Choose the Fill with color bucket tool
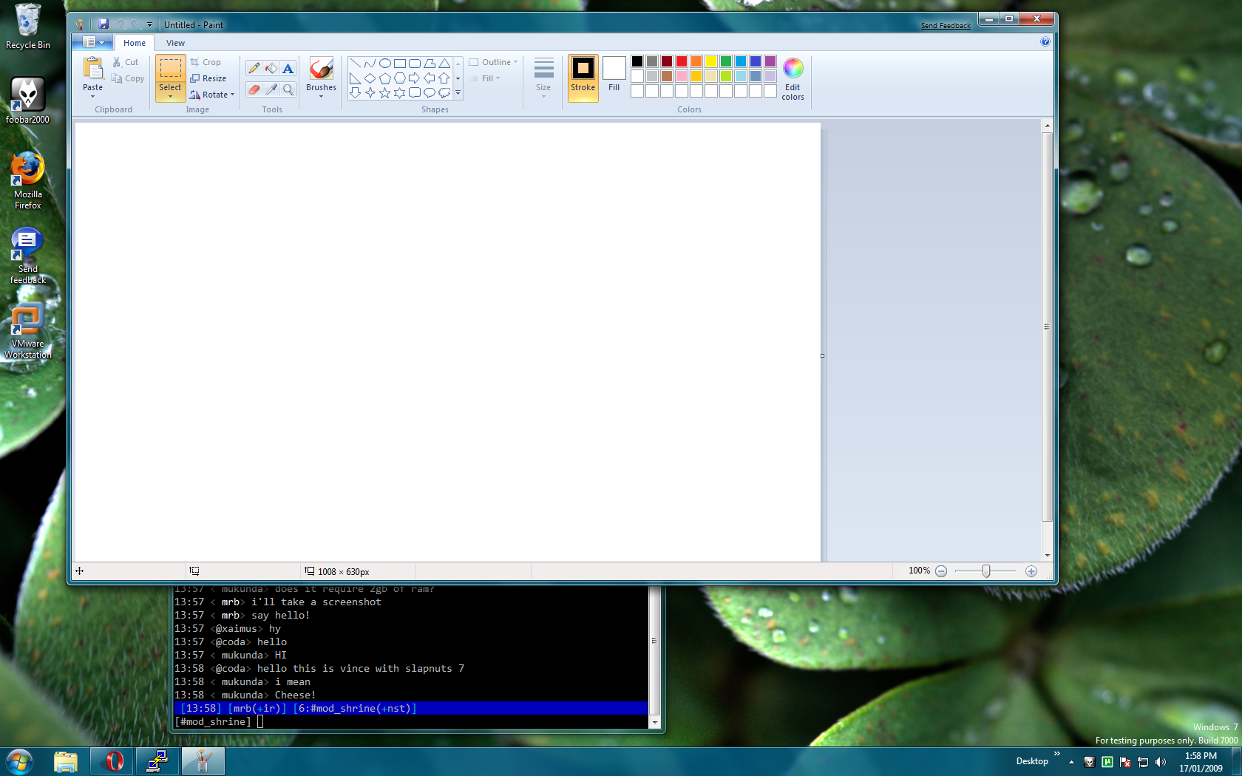 pos(271,69)
